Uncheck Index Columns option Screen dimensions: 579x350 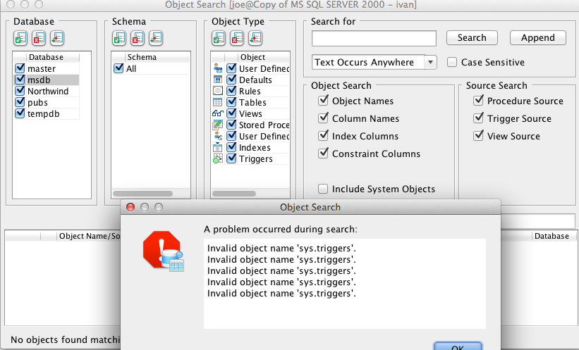tap(323, 136)
